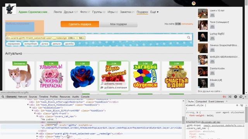This screenshot has width=248, height=139.
Task: Message friend Severus Snape
Action: coord(212,50)
